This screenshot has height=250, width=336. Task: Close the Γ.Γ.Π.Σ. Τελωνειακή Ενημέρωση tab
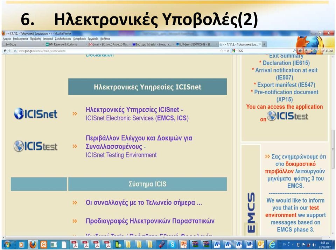click(x=260, y=44)
